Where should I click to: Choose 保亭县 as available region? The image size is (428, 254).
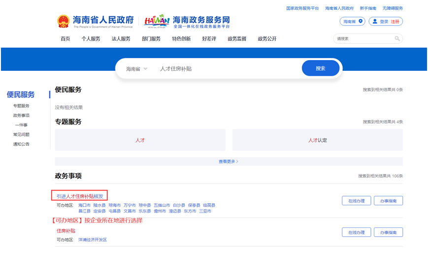(x=194, y=205)
